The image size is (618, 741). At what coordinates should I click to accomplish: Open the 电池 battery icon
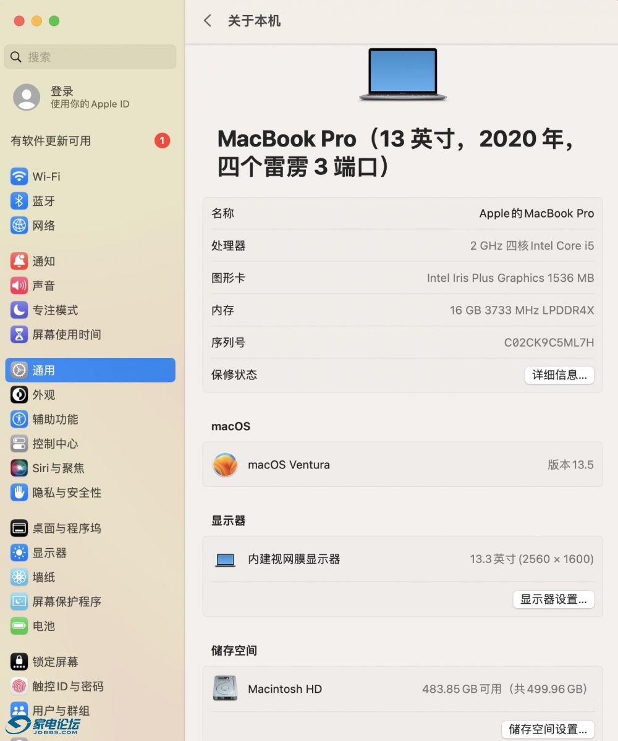coord(19,626)
